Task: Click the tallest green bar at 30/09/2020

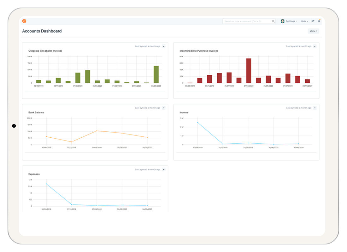Action: (x=156, y=74)
